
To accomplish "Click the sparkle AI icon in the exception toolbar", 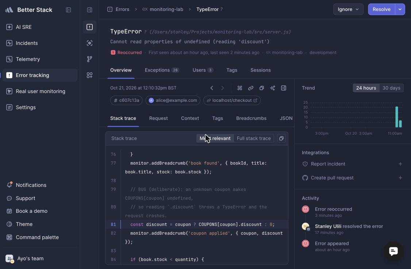I will (273, 88).
